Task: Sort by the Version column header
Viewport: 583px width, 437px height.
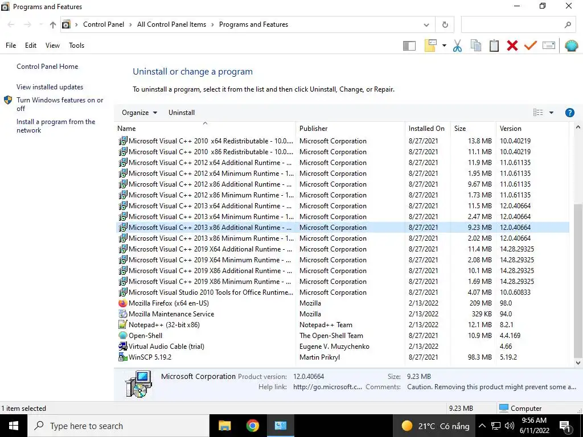Action: [x=511, y=129]
